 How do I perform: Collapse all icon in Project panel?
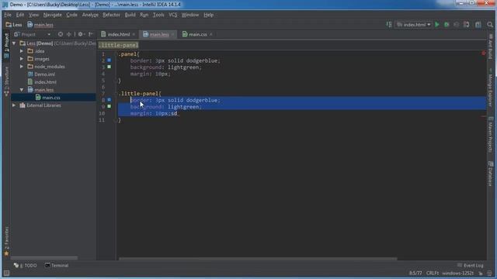pyautogui.click(x=69, y=34)
